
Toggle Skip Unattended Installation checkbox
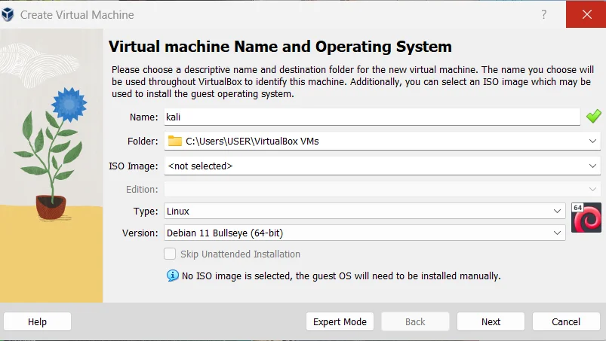170,254
